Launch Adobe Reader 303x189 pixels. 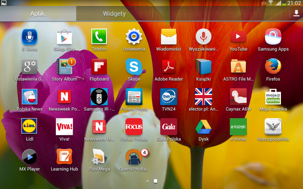point(169,67)
